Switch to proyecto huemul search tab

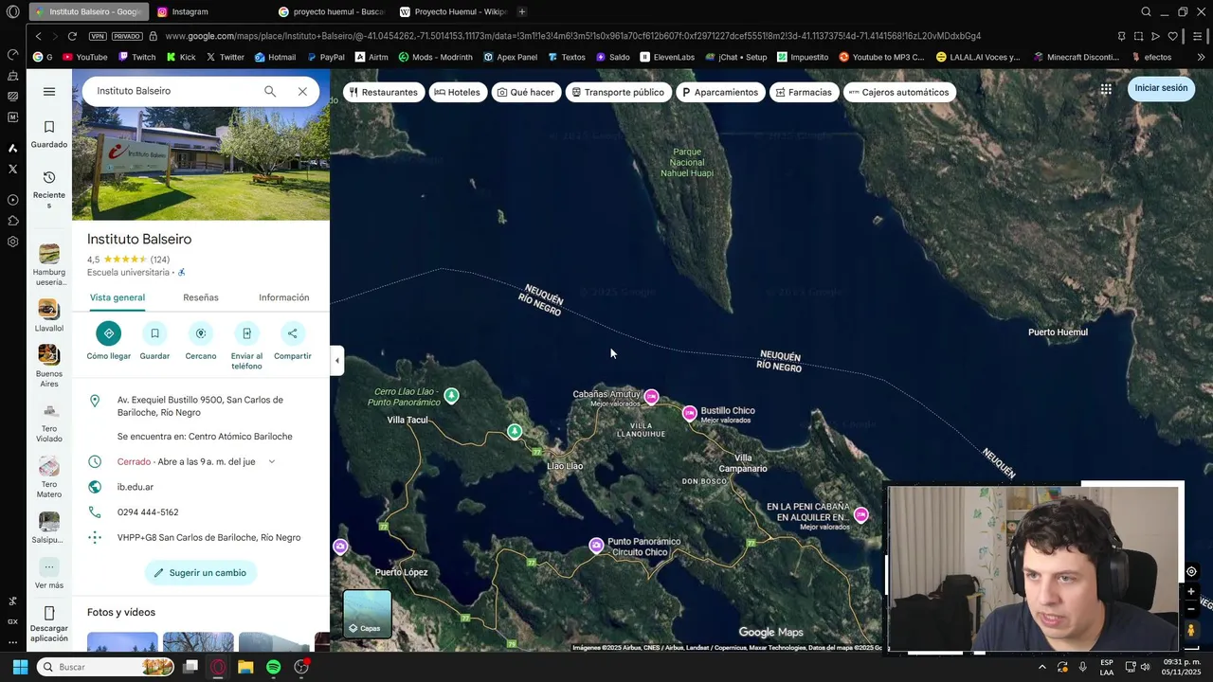pyautogui.click(x=332, y=11)
